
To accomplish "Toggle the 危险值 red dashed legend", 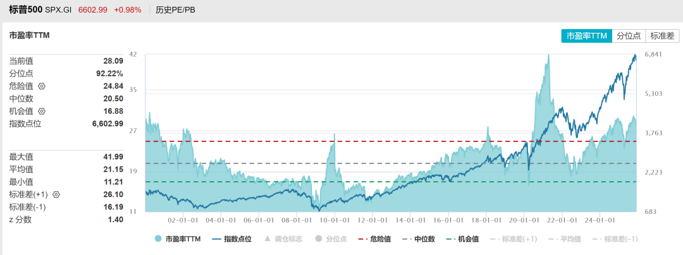I will click(x=374, y=239).
